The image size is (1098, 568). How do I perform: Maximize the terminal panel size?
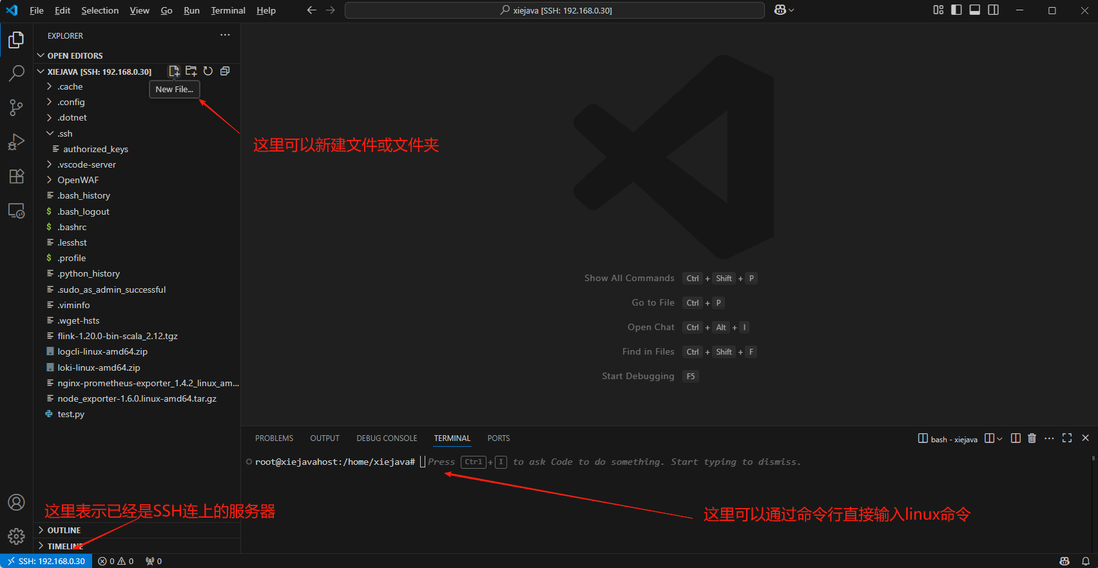(1067, 438)
